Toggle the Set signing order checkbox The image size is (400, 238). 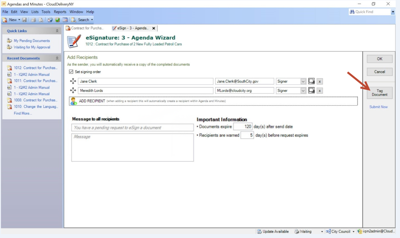71,72
